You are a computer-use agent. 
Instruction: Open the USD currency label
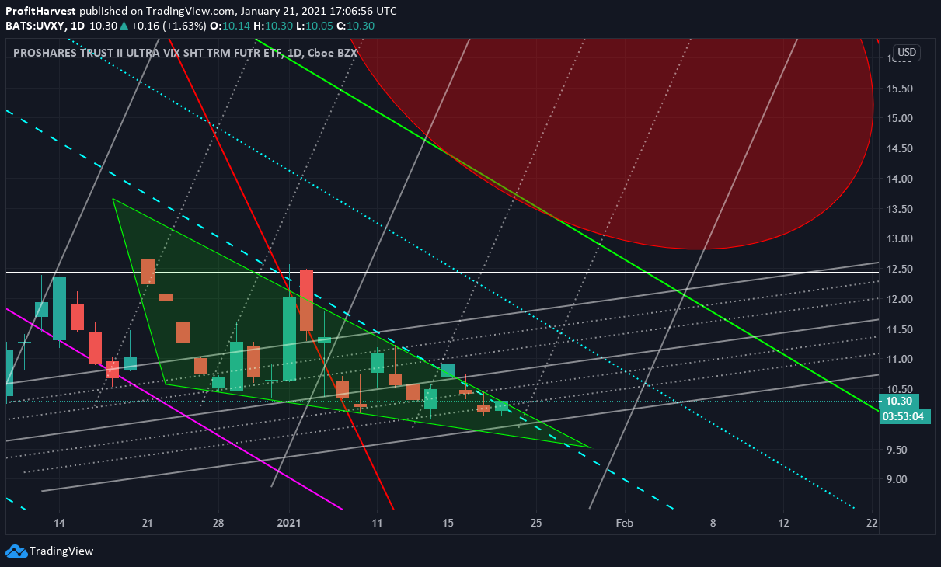point(906,53)
